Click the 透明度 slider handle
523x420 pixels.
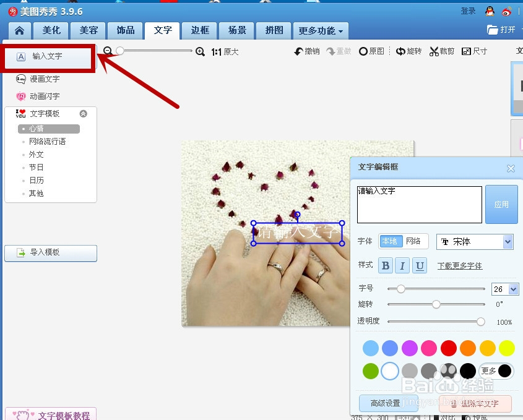481,322
